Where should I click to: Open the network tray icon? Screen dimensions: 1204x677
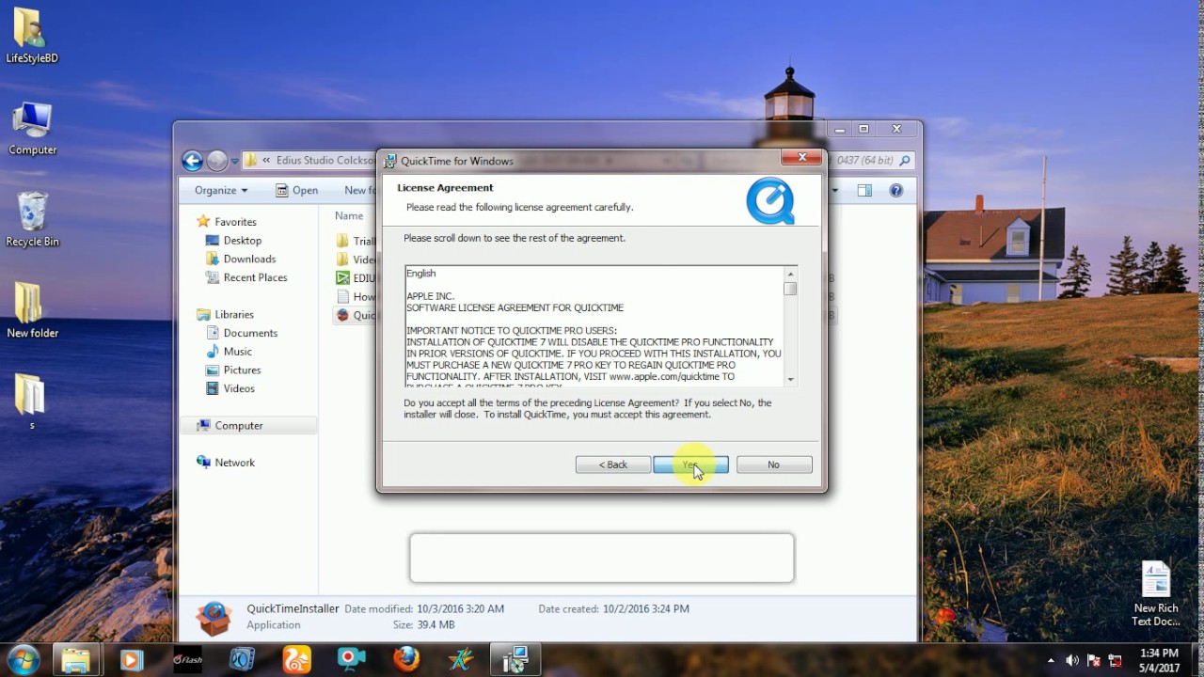point(1116,660)
